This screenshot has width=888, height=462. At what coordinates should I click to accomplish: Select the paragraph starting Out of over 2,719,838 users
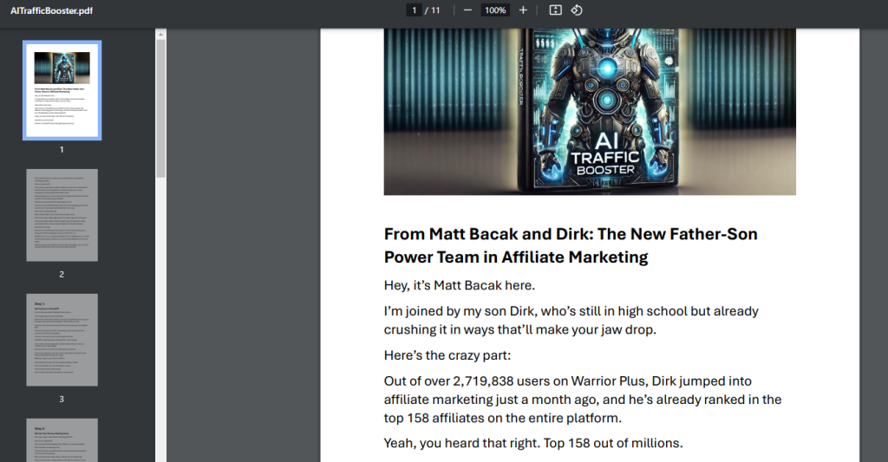[x=583, y=399]
